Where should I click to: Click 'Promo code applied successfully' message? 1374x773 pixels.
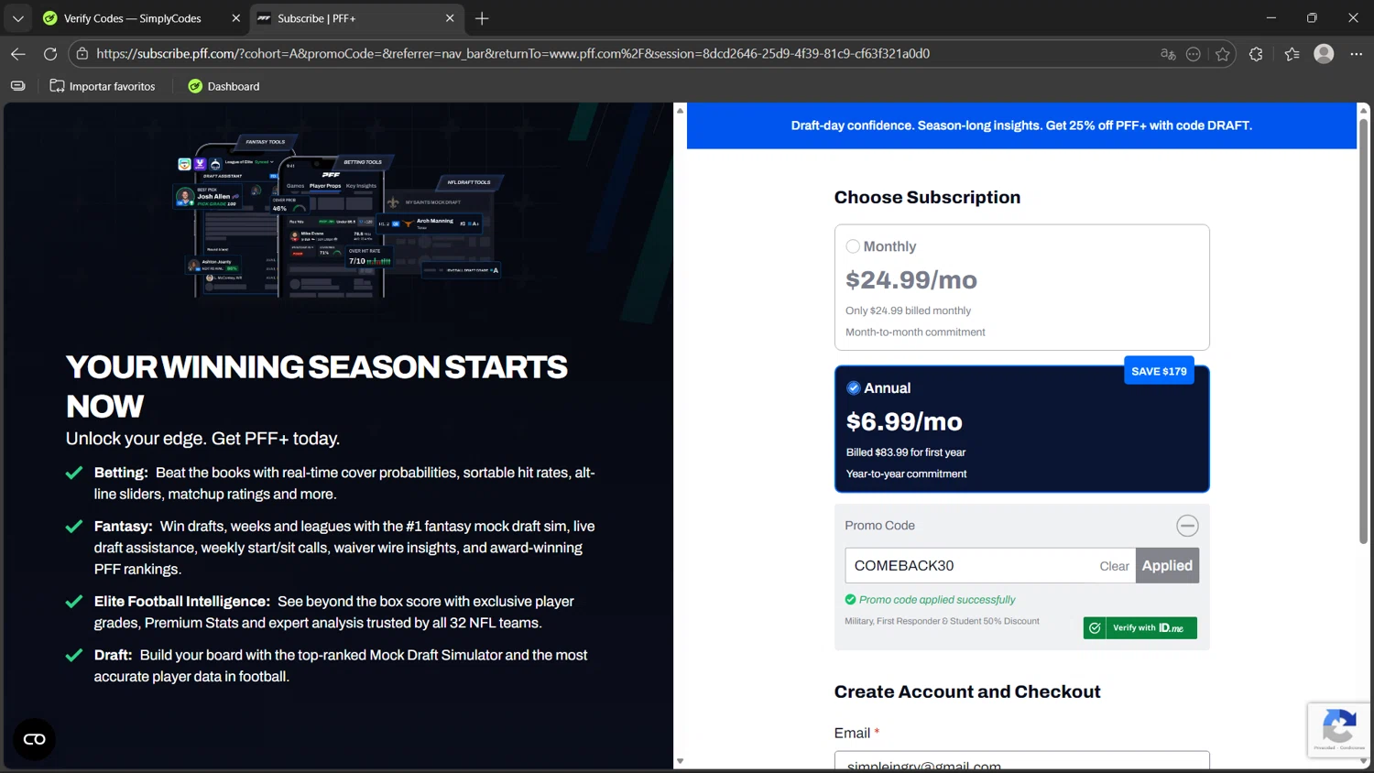pyautogui.click(x=937, y=600)
